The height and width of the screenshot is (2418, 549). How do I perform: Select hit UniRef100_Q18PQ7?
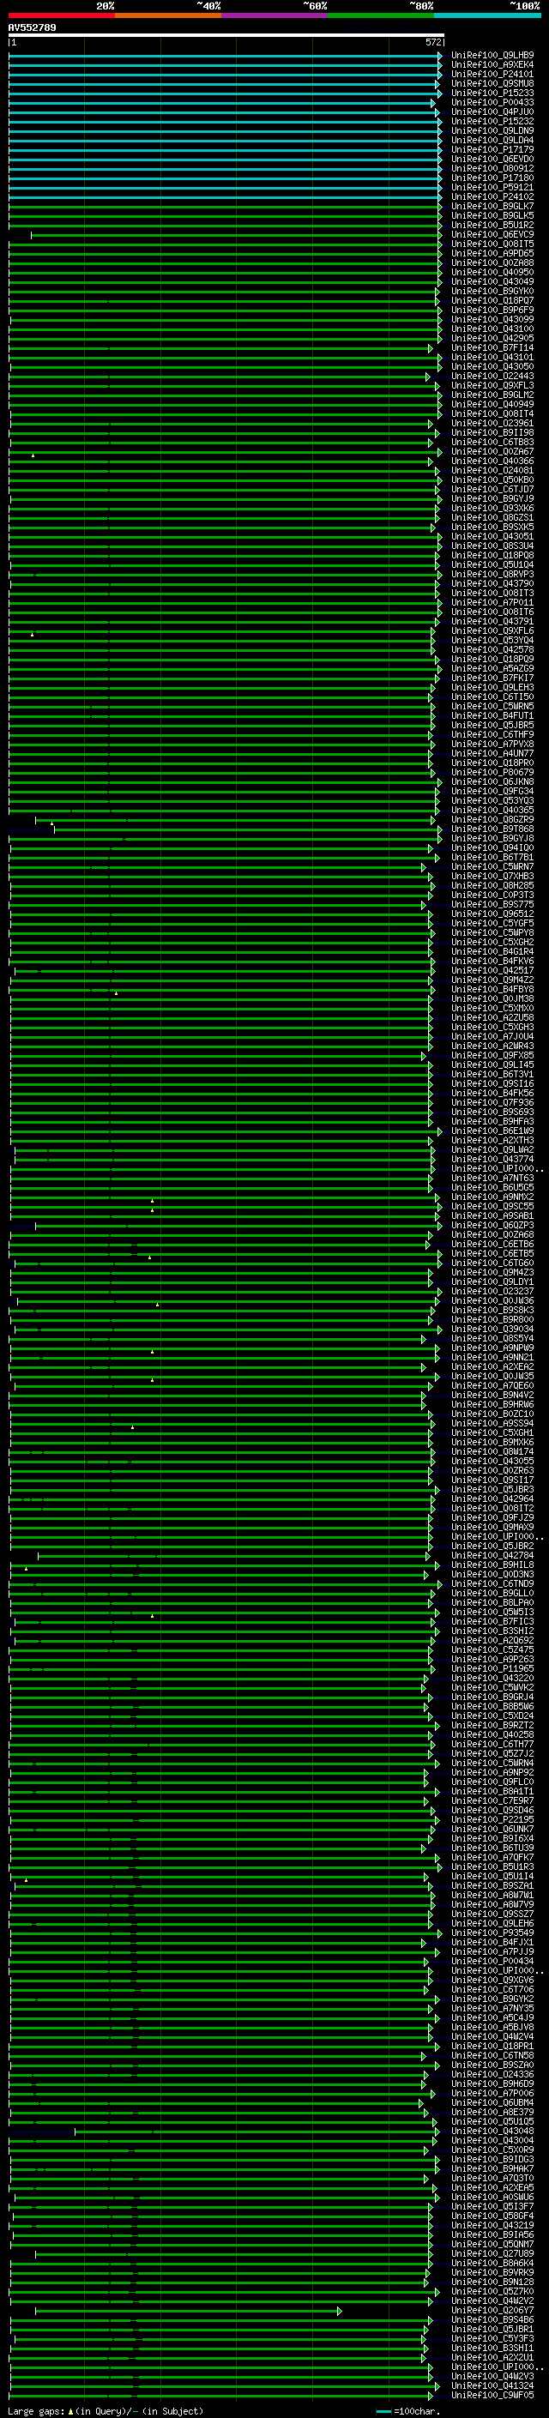492,300
